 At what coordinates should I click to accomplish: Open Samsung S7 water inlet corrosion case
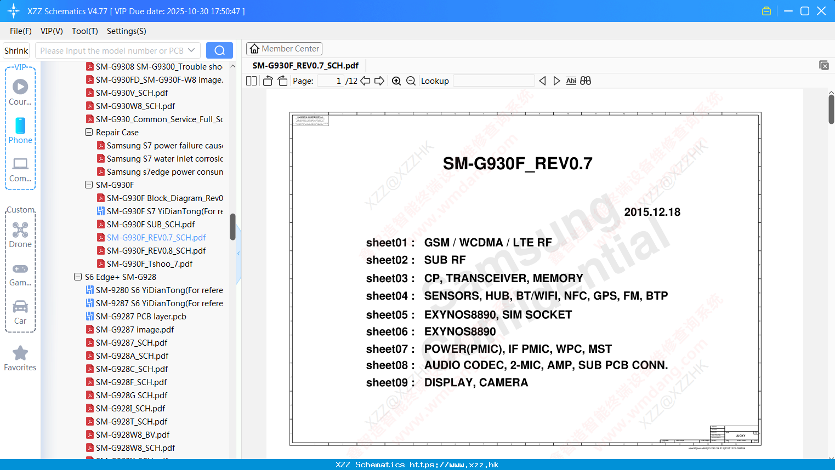pyautogui.click(x=160, y=158)
